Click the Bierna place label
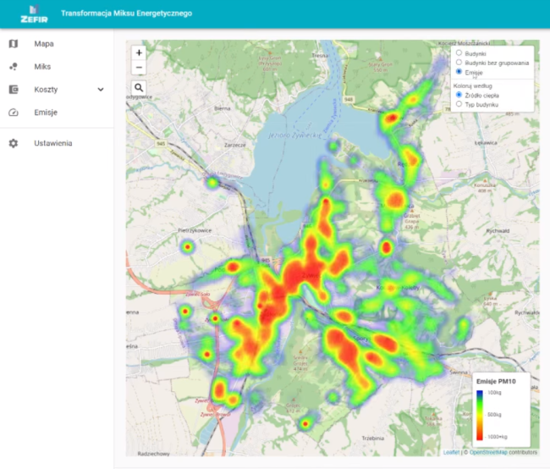The height and width of the screenshot is (469, 550). [223, 108]
